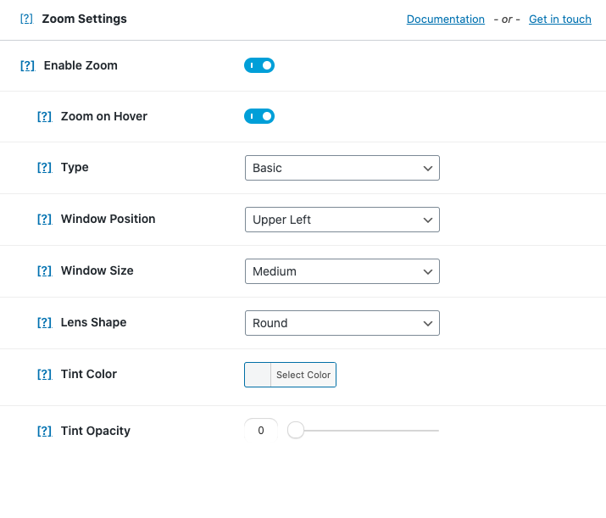The width and height of the screenshot is (606, 518).
Task: Show help for the Type setting
Action: pos(44,168)
